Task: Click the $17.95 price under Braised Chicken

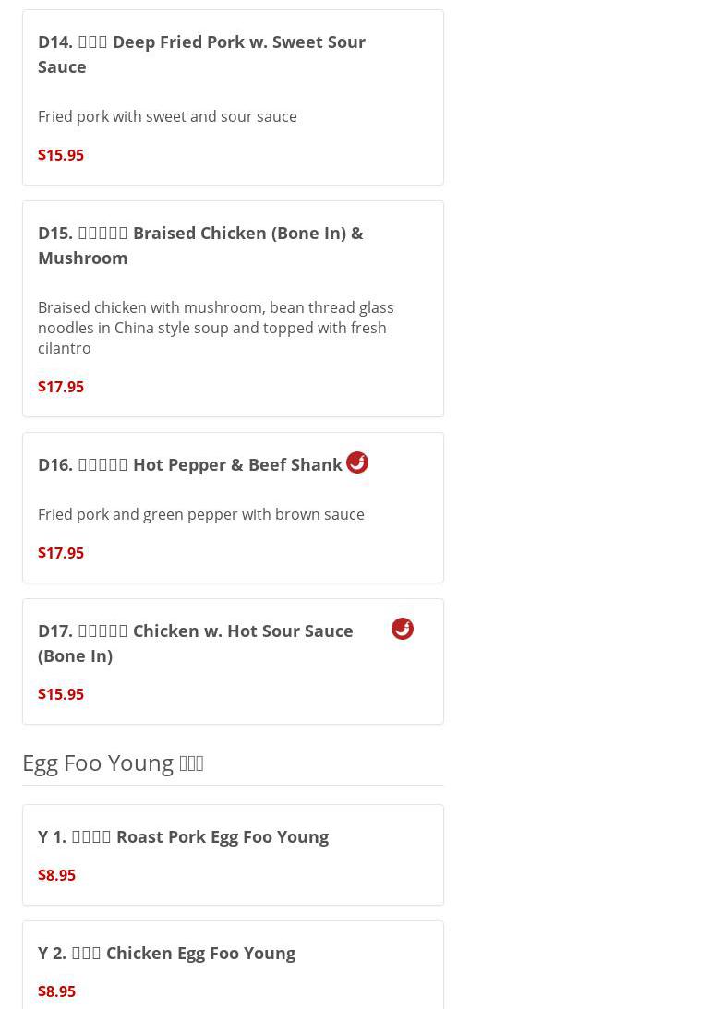Action: click(x=61, y=387)
